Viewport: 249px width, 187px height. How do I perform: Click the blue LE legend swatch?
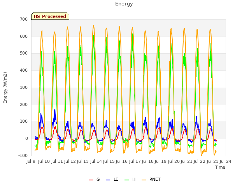click(108, 180)
